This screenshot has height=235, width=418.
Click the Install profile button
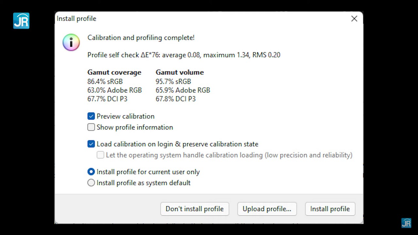(330, 209)
